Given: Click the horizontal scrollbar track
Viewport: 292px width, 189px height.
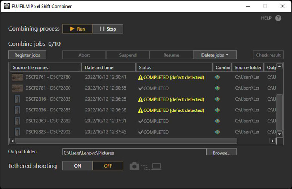Looking at the screenshot, I should pyautogui.click(x=253, y=141).
